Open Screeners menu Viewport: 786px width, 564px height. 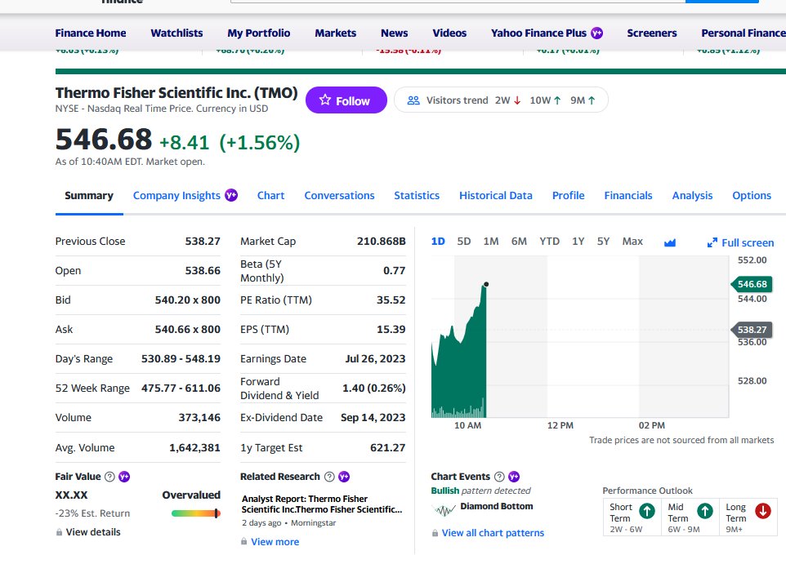[x=652, y=33]
